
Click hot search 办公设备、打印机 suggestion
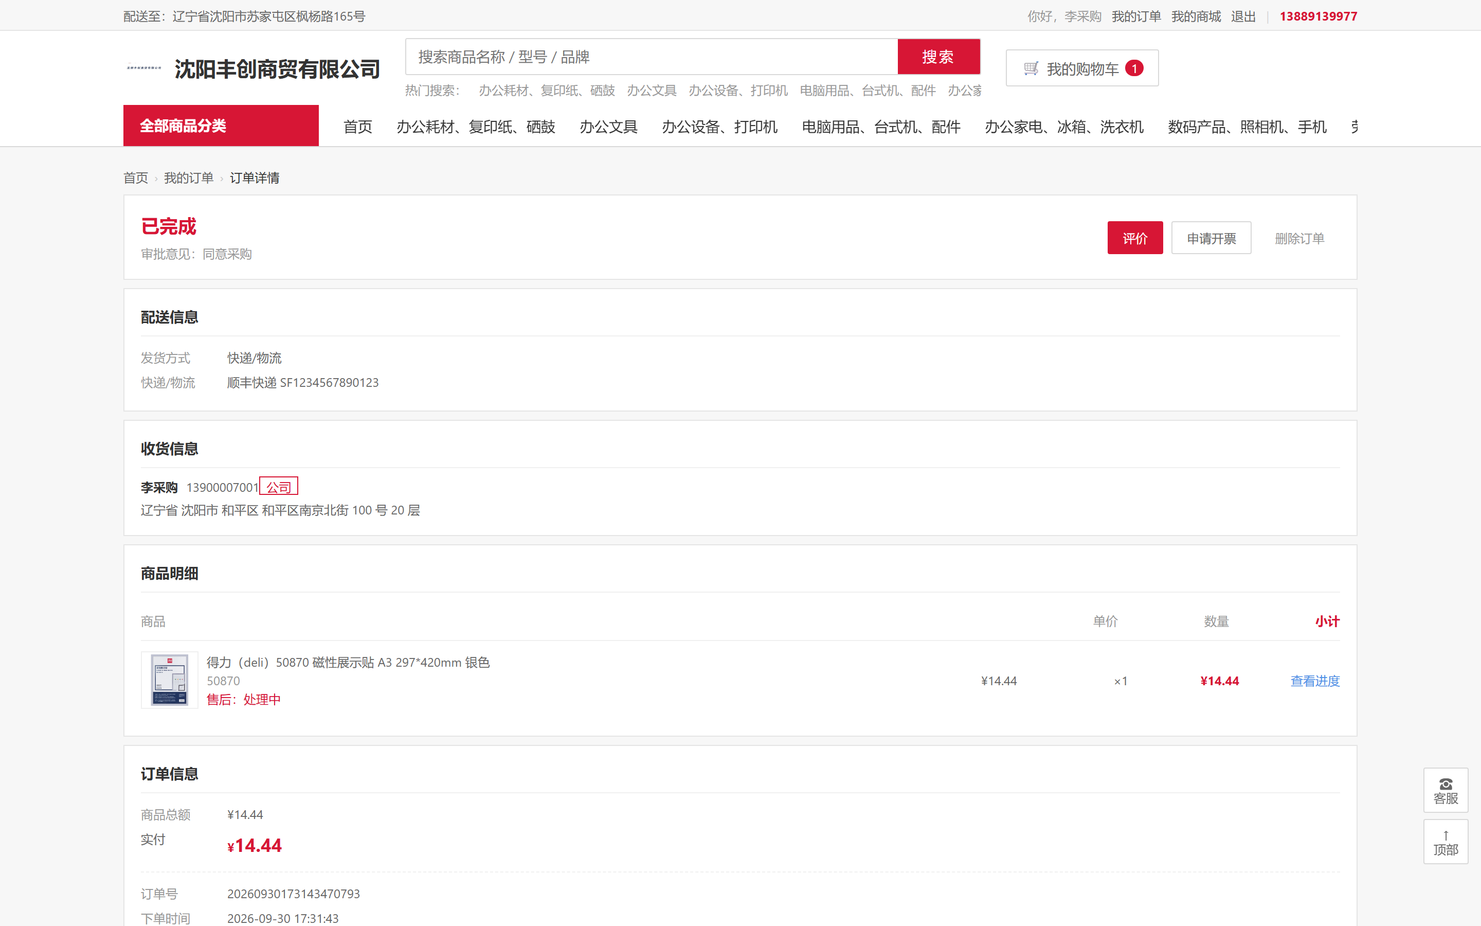pos(738,91)
